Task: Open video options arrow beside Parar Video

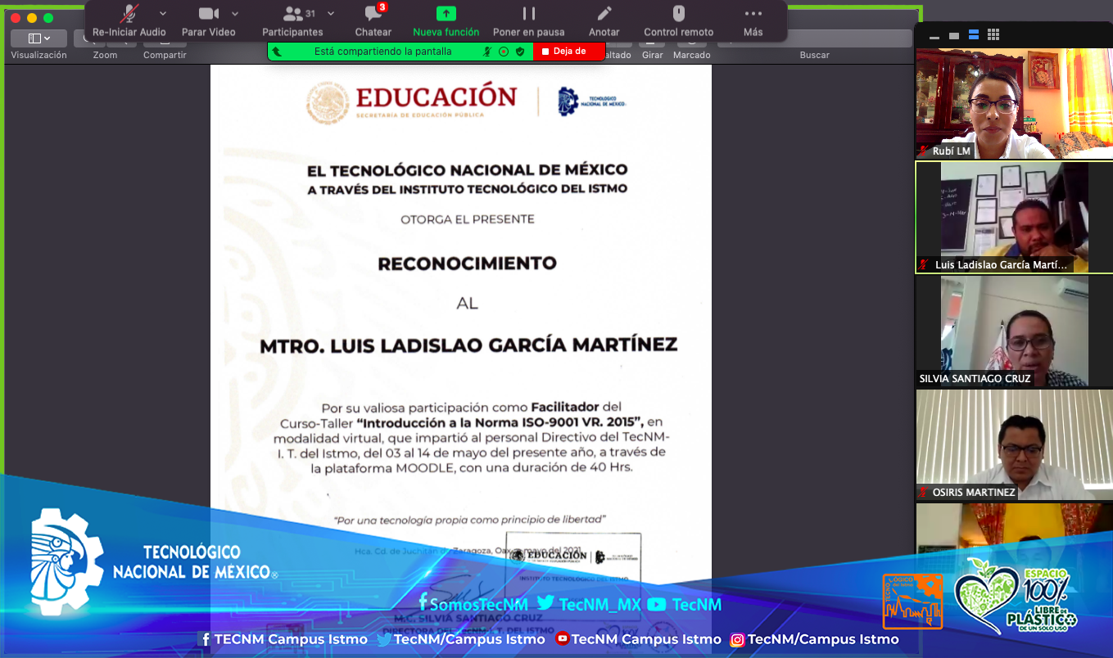Action: [x=235, y=13]
